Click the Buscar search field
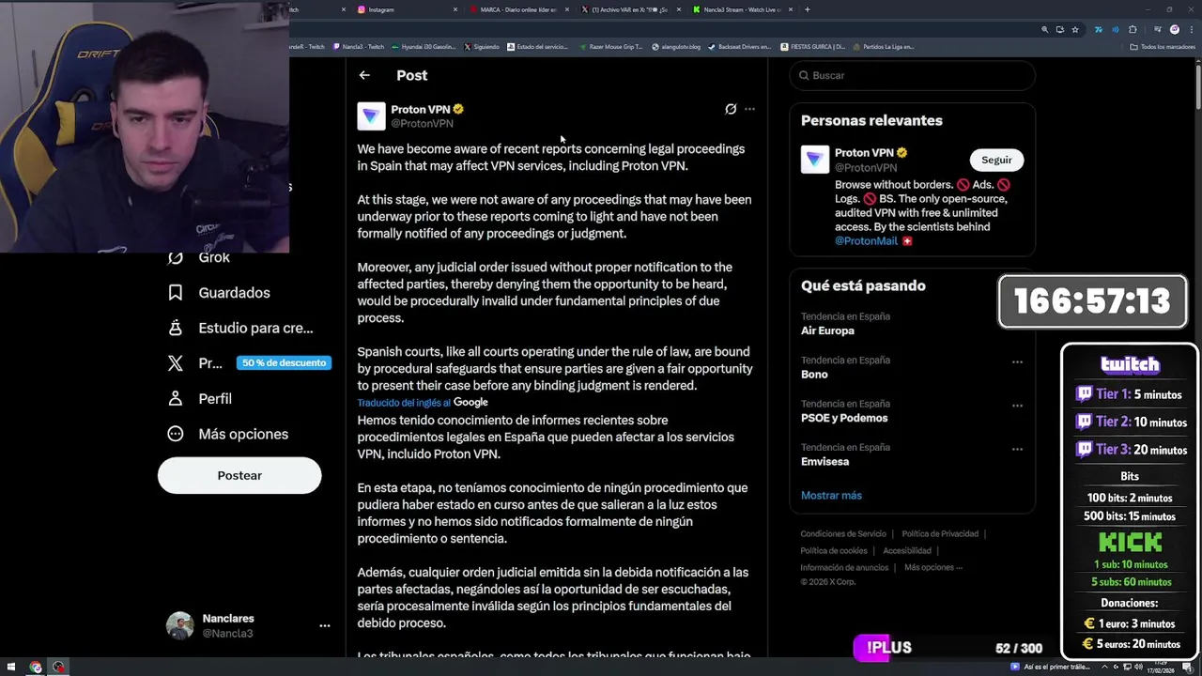This screenshot has height=676, width=1202. [x=912, y=75]
